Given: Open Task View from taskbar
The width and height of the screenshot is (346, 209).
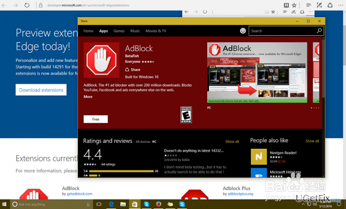Looking at the screenshot, I should pyautogui.click(x=99, y=204).
